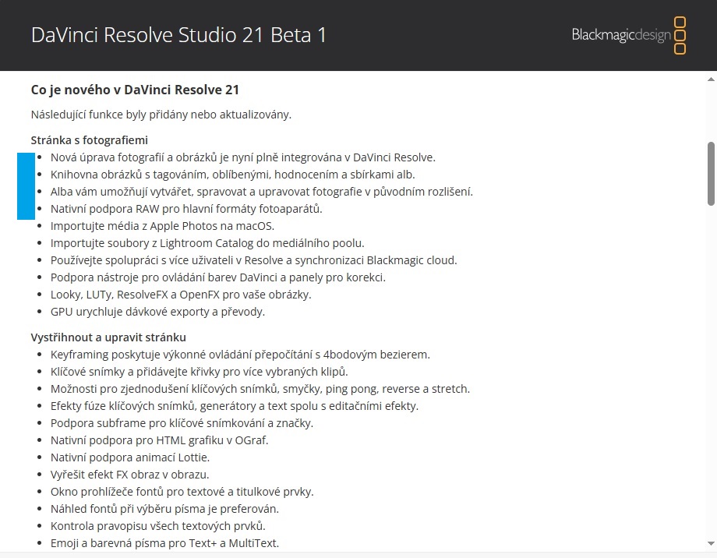Click the 'Importujte média z Apple Photos' line
717x558 pixels.
162,226
